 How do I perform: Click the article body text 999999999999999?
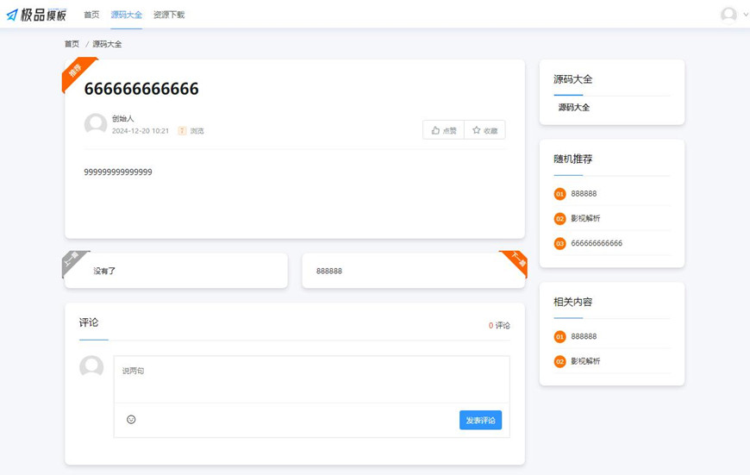[118, 172]
